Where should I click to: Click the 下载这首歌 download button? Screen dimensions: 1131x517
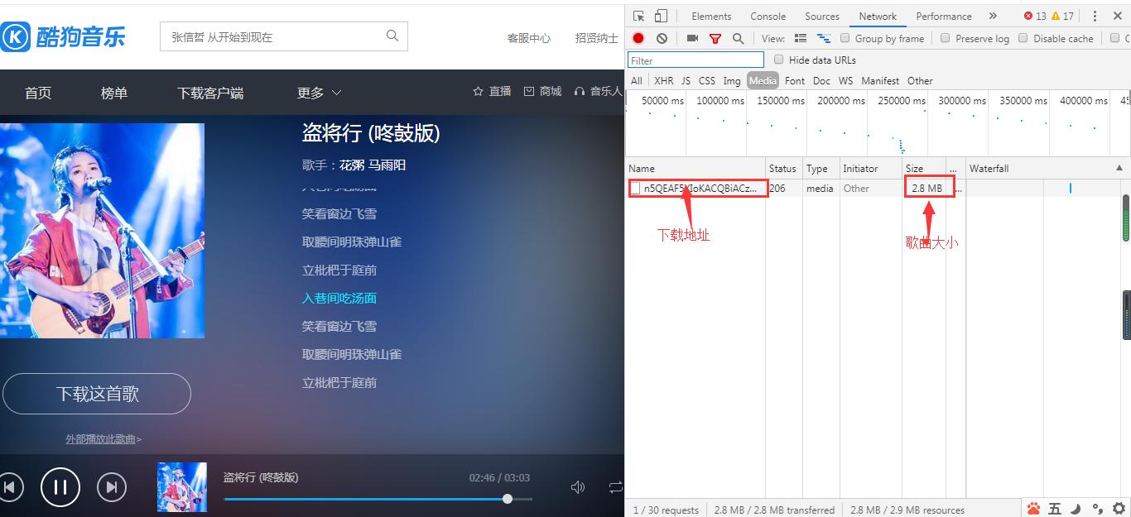pyautogui.click(x=97, y=394)
